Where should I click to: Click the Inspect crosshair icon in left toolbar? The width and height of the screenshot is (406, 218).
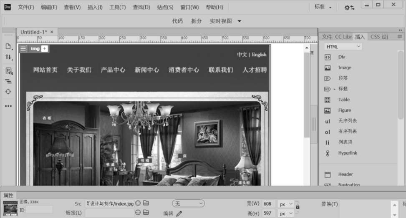coord(8,92)
